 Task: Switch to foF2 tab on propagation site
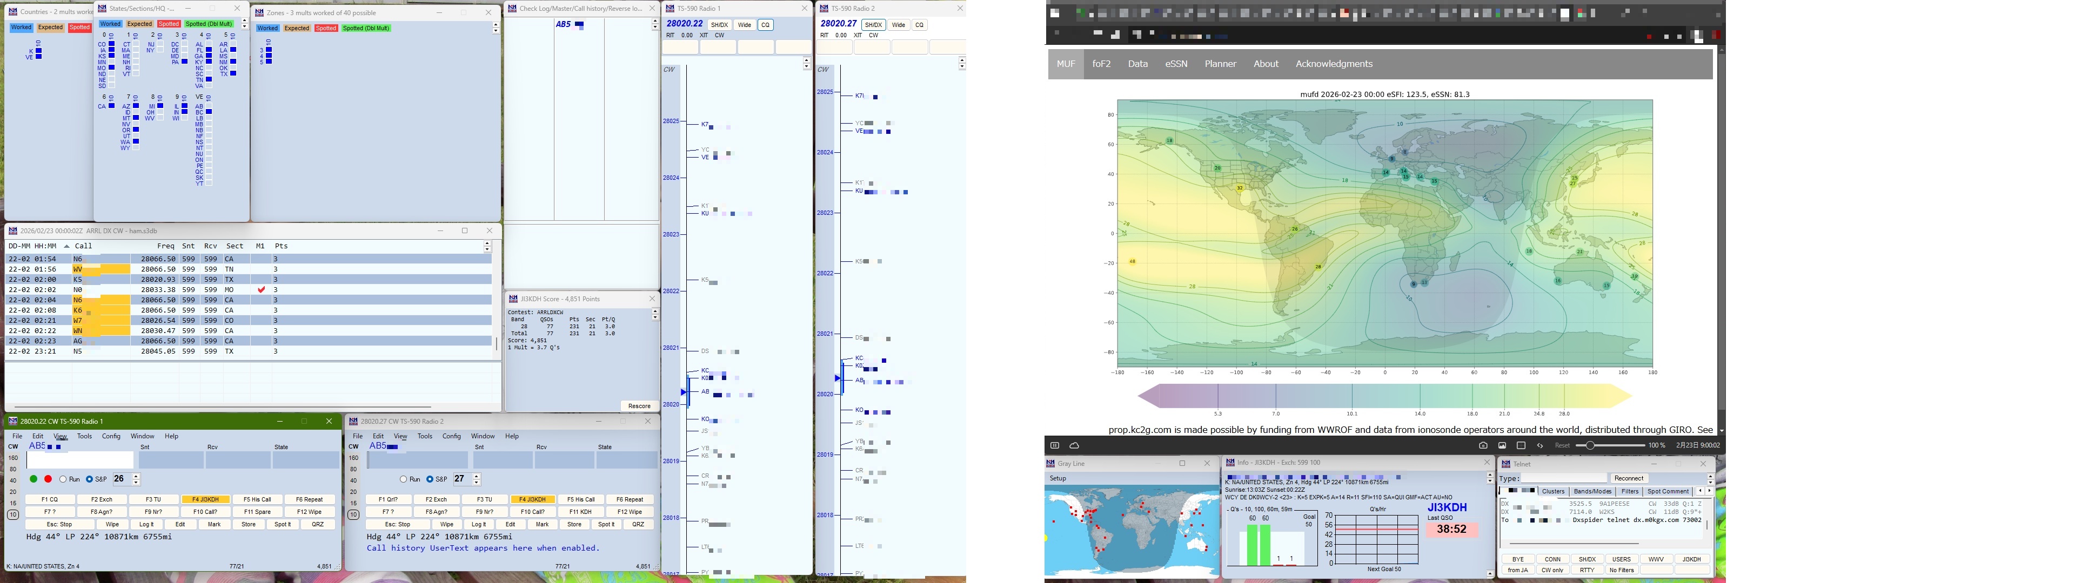point(1101,64)
